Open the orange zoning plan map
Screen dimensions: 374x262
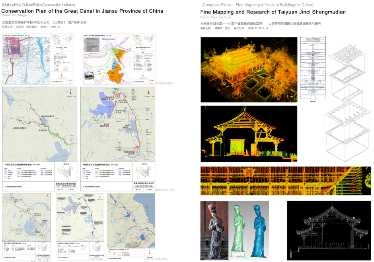click(x=119, y=59)
